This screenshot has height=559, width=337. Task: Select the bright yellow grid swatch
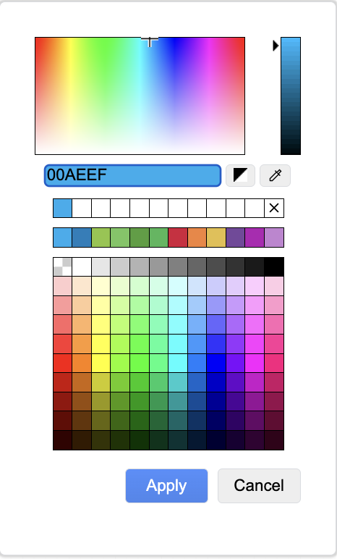101,363
